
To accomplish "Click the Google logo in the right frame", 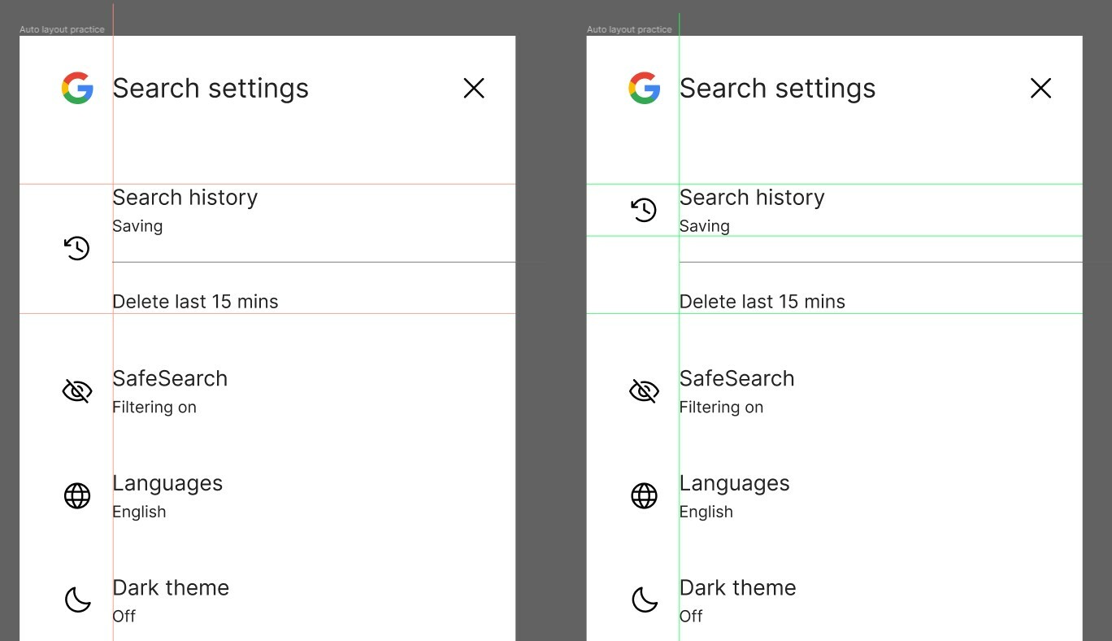I will (645, 88).
